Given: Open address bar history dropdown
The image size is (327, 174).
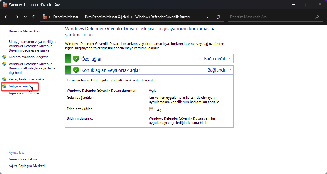Looking at the screenshot, I should (208, 17).
